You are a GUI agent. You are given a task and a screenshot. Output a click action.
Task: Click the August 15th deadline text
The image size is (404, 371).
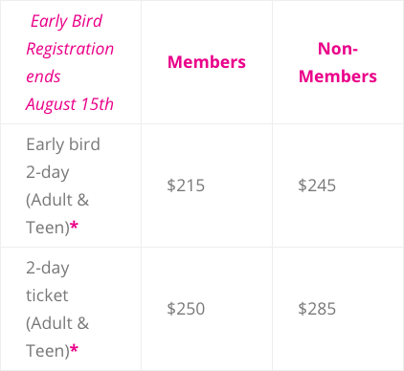coord(70,104)
